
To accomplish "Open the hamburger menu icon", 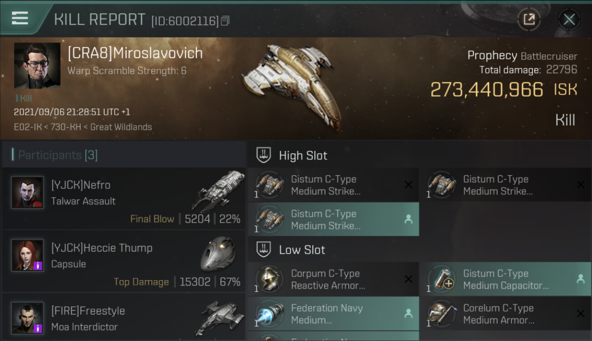I will click(20, 18).
